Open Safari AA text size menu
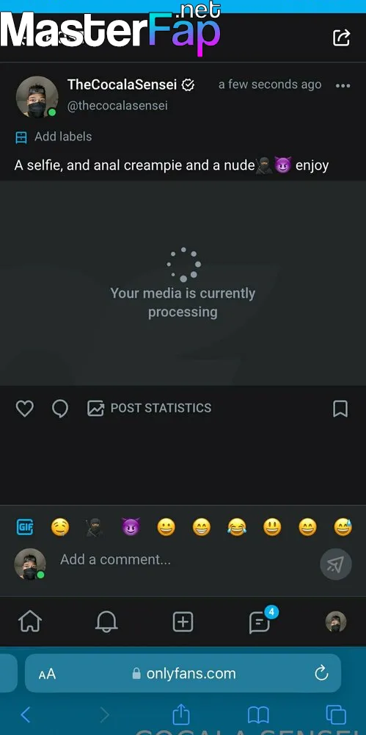This screenshot has width=366, height=735. 47,674
